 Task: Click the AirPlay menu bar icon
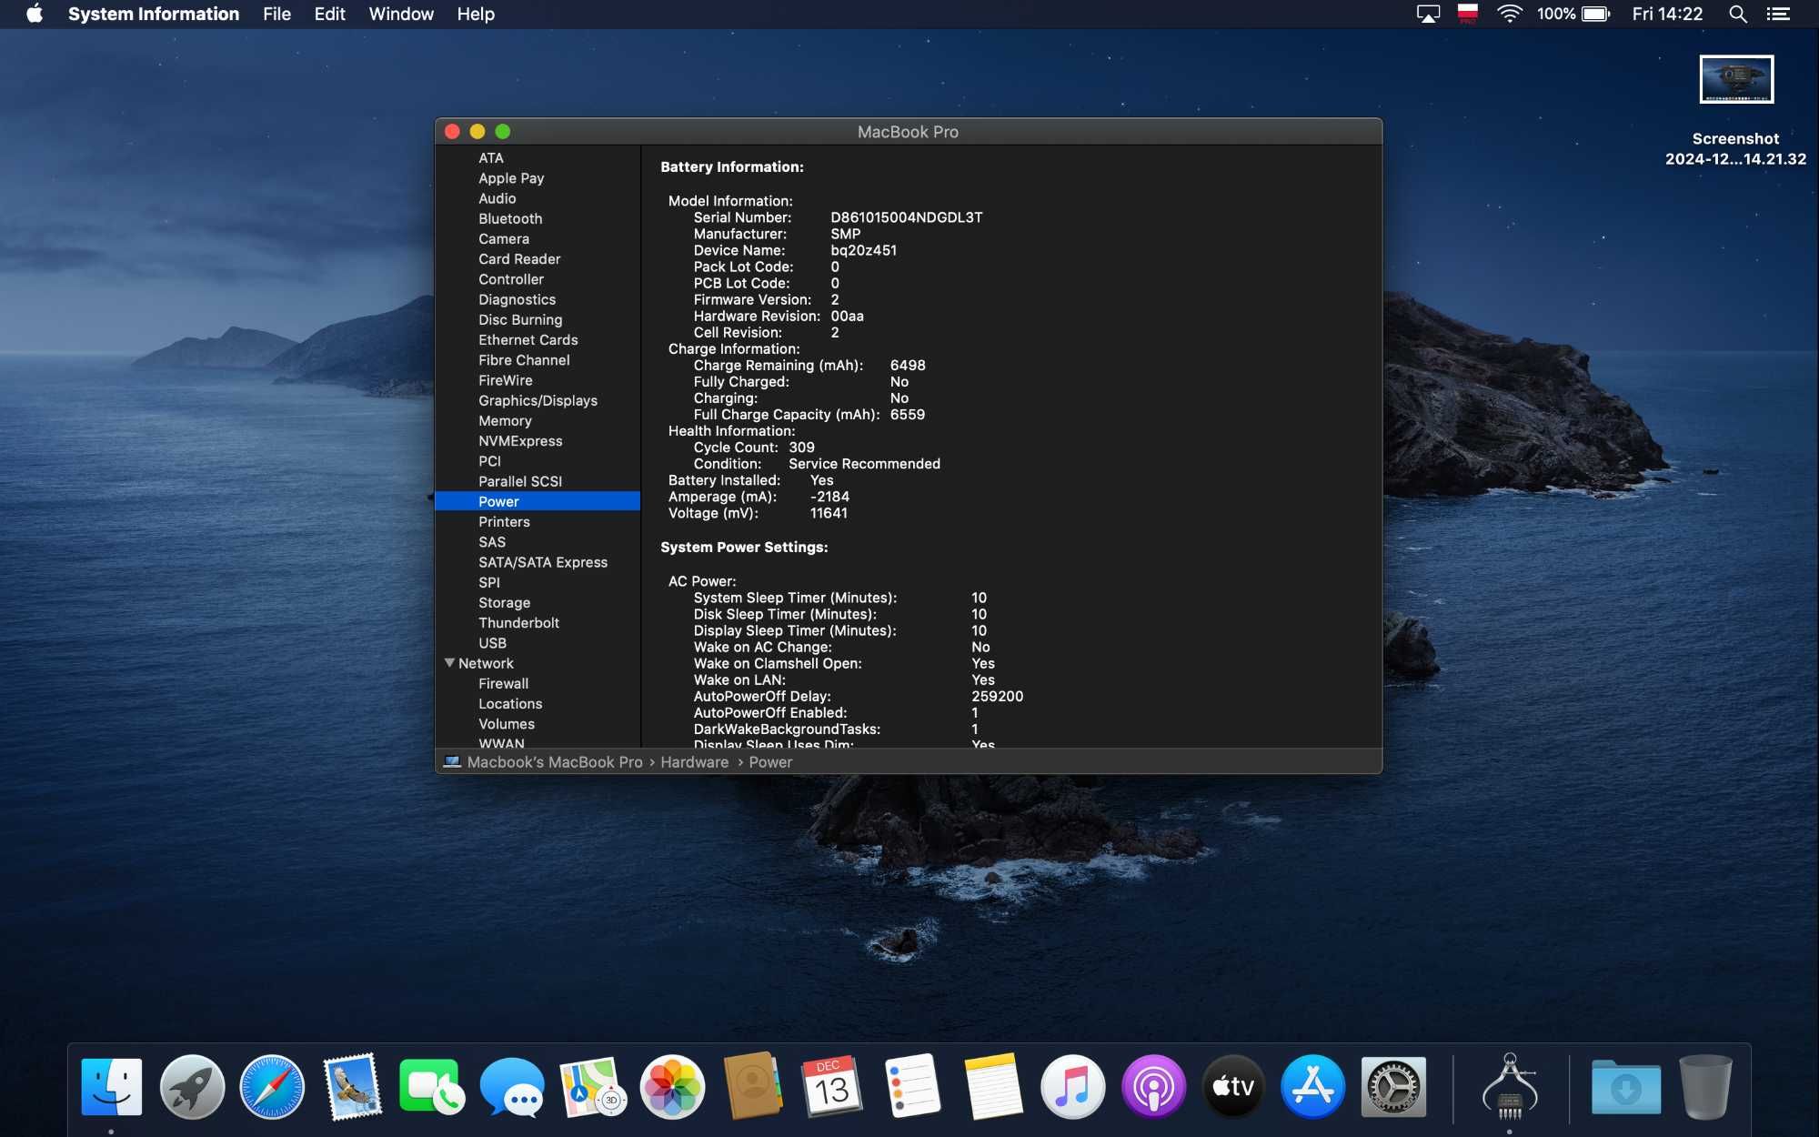pos(1428,14)
